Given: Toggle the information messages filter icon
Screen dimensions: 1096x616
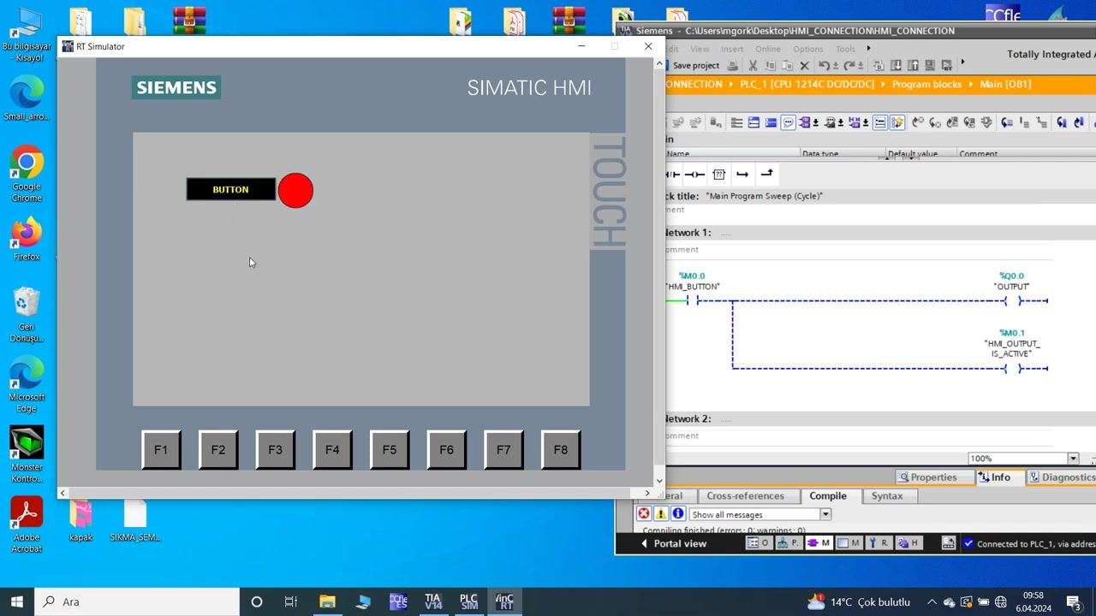Looking at the screenshot, I should [678, 513].
